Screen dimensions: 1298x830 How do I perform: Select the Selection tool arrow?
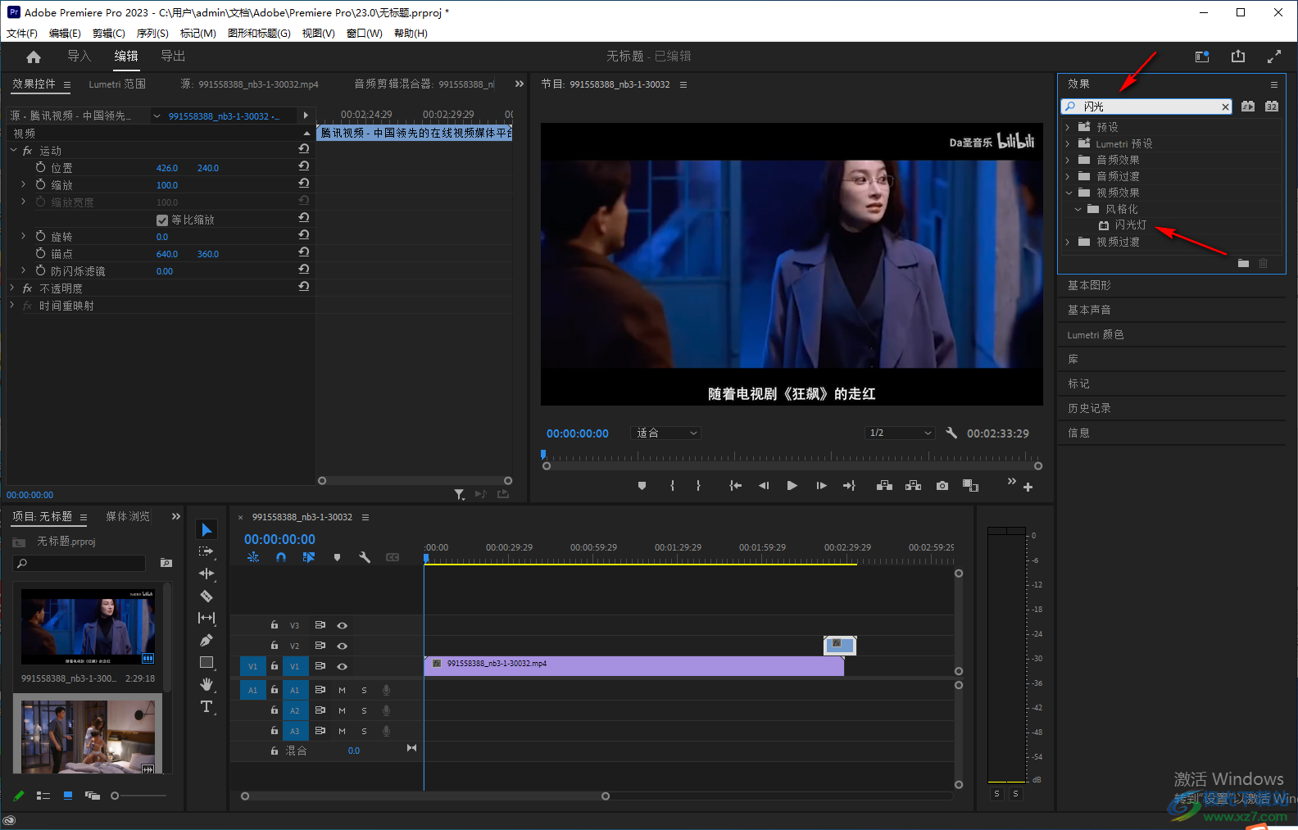206,530
